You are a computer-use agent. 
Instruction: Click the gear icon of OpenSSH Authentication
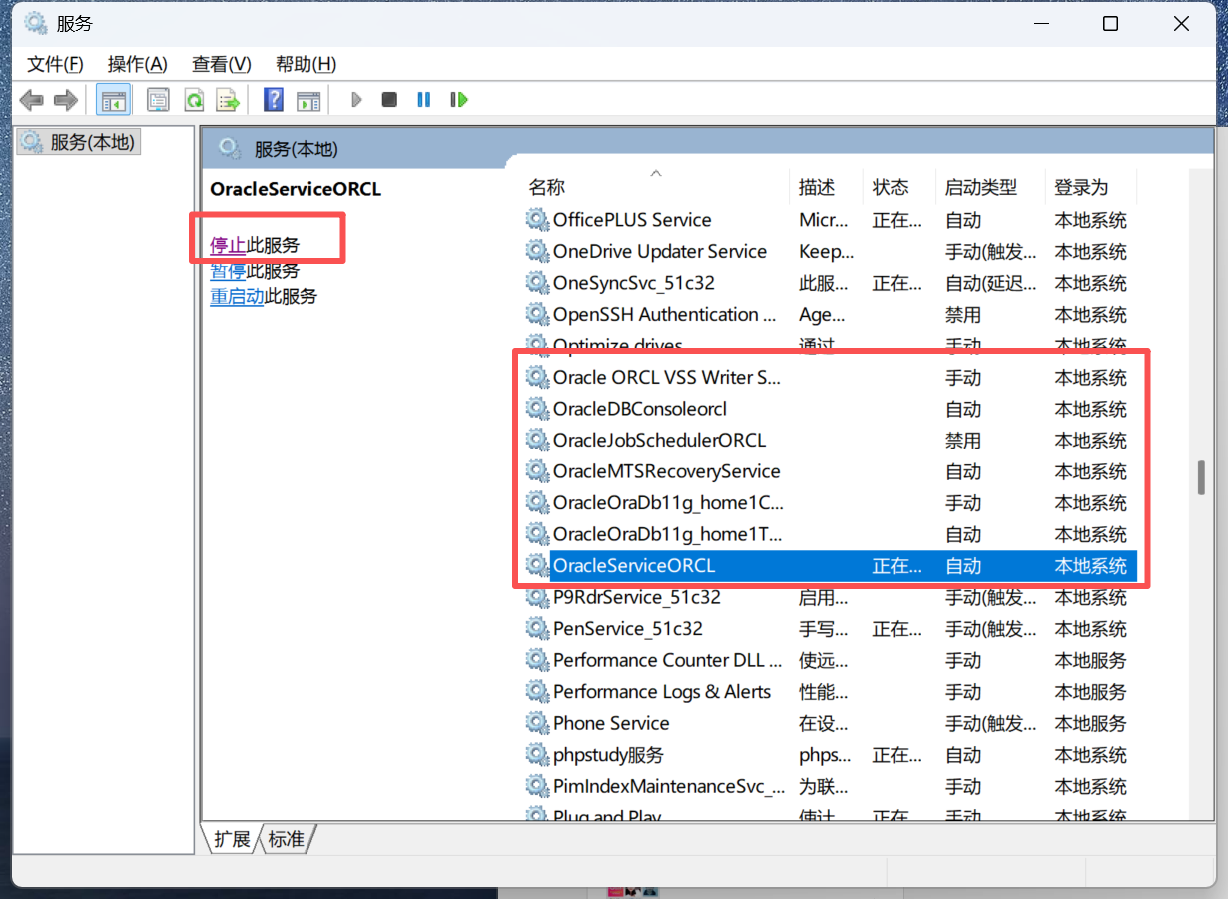pyautogui.click(x=538, y=315)
